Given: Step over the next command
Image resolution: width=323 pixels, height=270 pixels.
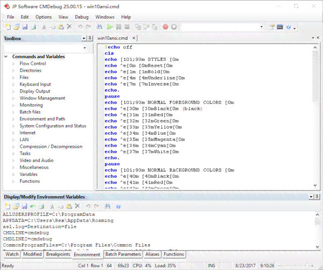Looking at the screenshot, I should 146,27.
